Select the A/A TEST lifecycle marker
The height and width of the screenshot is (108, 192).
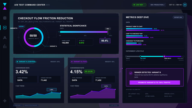click(x=140, y=56)
